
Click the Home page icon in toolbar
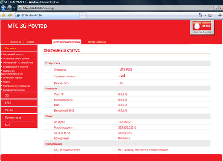coord(201,15)
